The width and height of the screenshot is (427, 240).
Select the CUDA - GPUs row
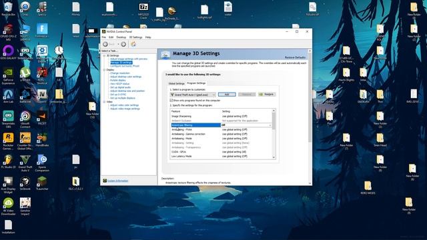point(221,152)
